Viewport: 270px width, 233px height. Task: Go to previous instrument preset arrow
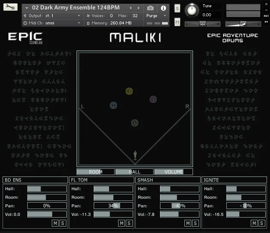point(131,8)
